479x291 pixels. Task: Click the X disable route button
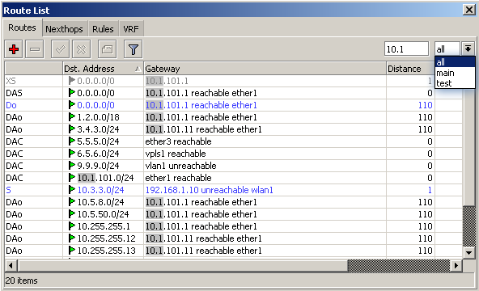[81, 49]
